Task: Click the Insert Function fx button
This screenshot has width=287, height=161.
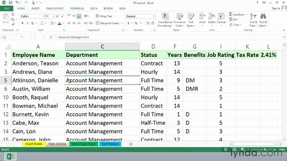Action: (51, 37)
